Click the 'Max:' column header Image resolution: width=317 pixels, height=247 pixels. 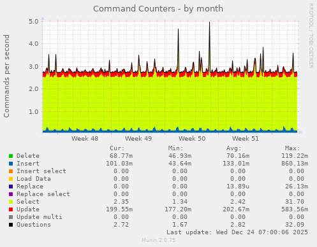(x=293, y=148)
